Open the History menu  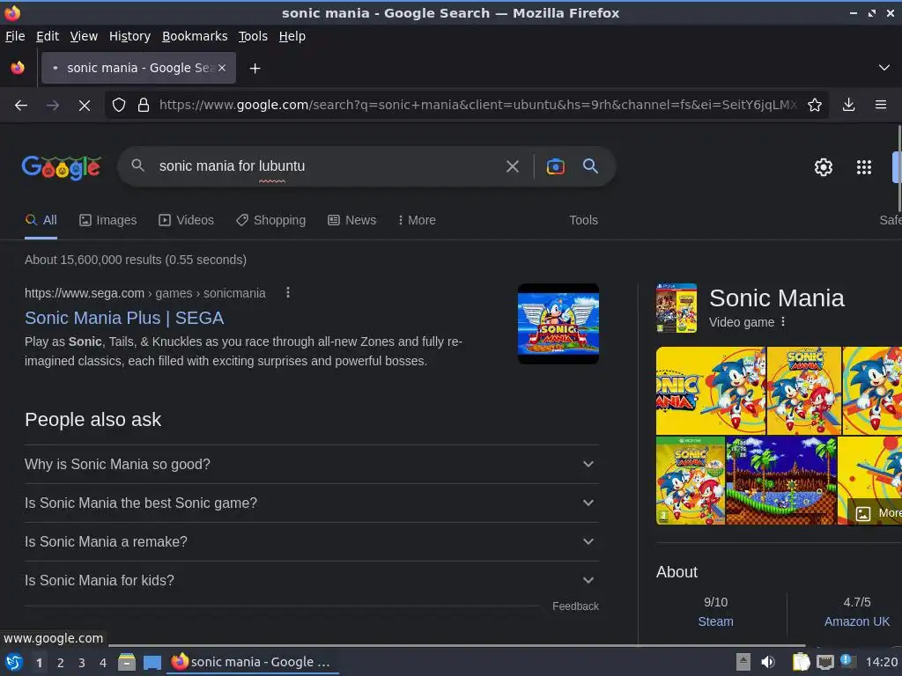pos(130,36)
